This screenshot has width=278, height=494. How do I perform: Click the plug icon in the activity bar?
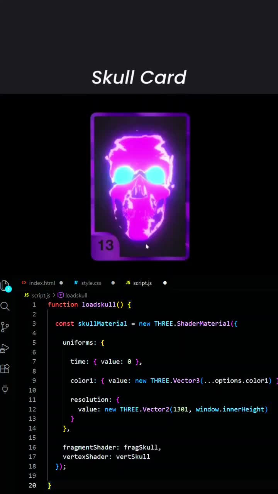pyautogui.click(x=5, y=389)
